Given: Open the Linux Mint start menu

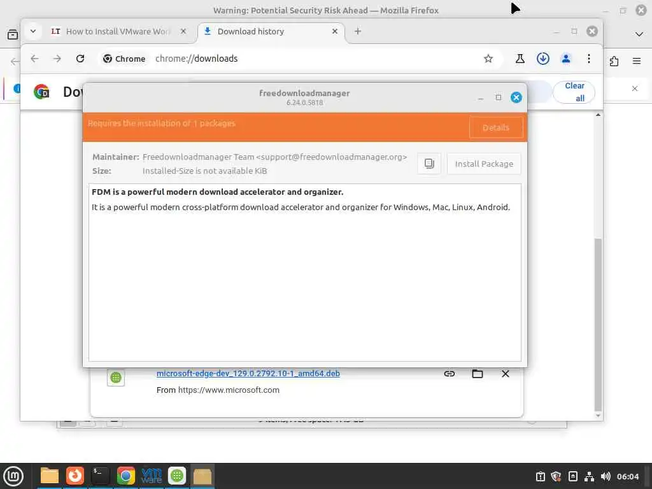Looking at the screenshot, I should pyautogui.click(x=13, y=476).
